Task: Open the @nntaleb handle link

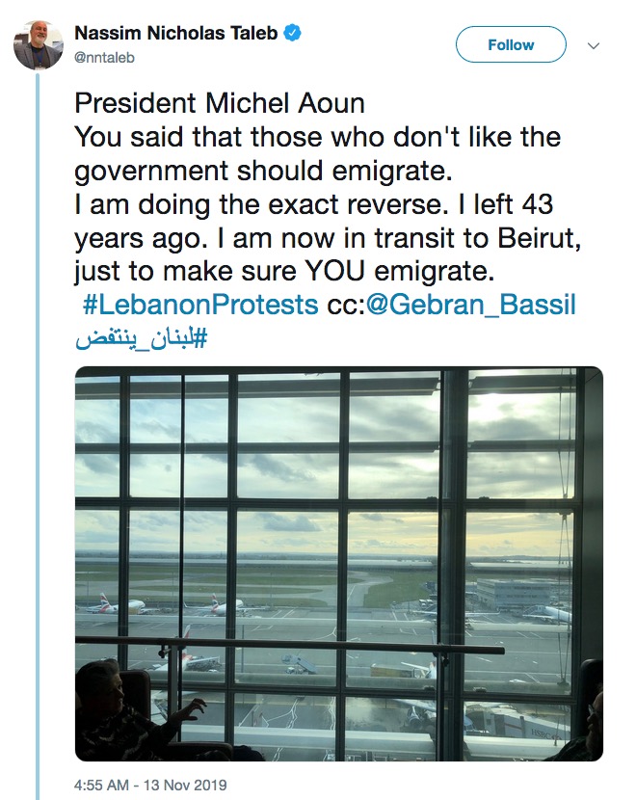Action: tap(105, 58)
